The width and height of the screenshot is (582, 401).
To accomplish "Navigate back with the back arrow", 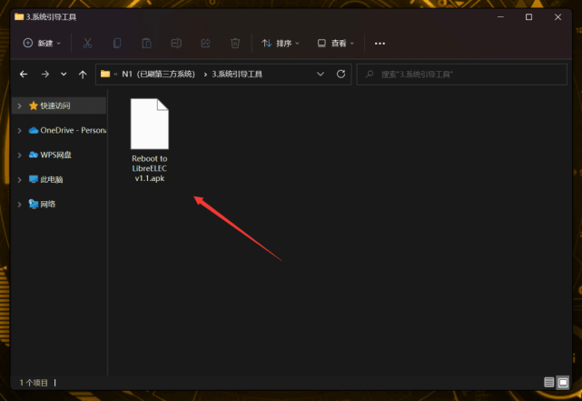I will click(x=22, y=74).
